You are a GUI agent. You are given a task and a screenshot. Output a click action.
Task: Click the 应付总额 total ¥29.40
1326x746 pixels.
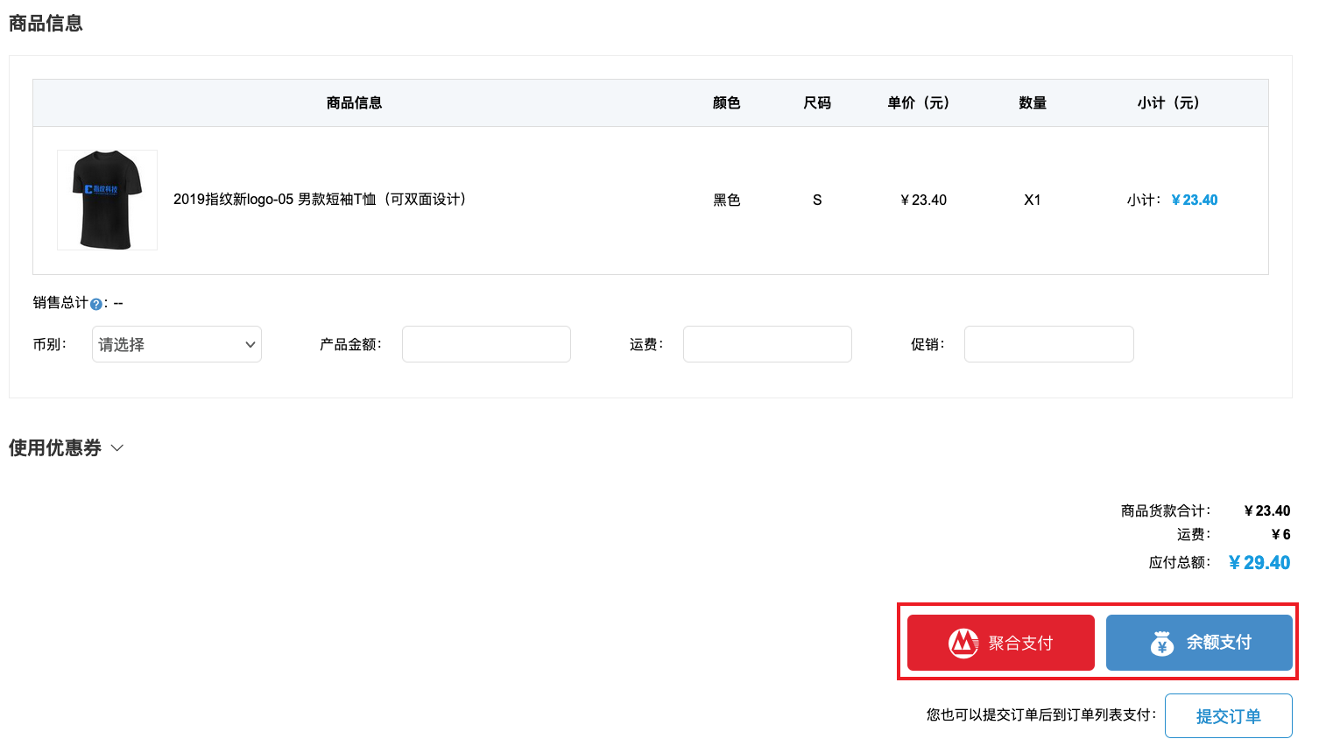[1259, 562]
